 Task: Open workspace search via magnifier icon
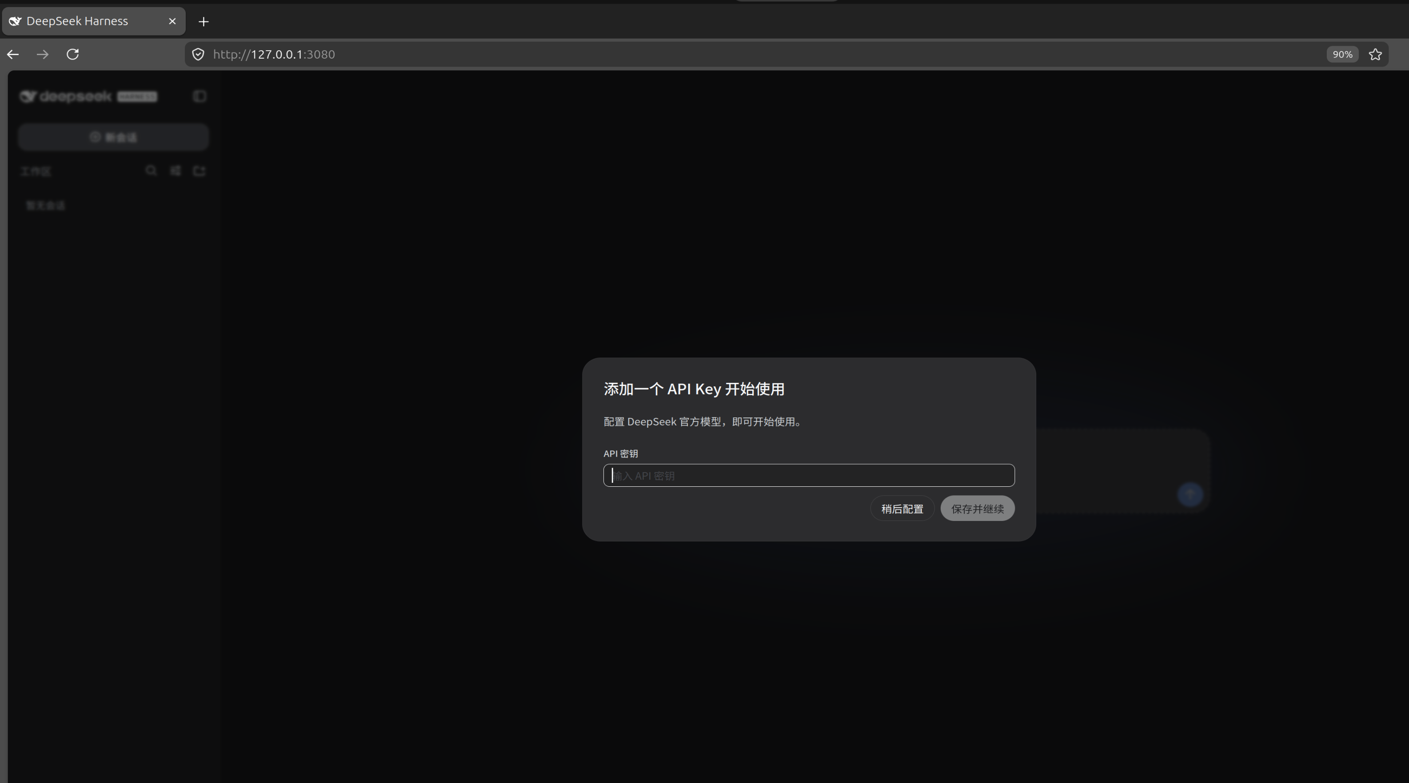pyautogui.click(x=151, y=171)
